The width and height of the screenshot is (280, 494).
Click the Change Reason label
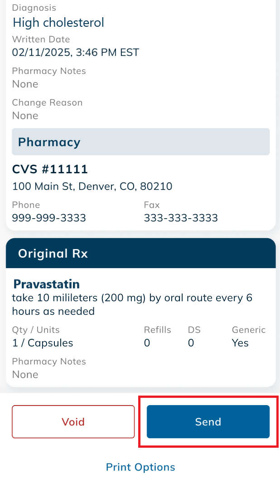pyautogui.click(x=47, y=103)
